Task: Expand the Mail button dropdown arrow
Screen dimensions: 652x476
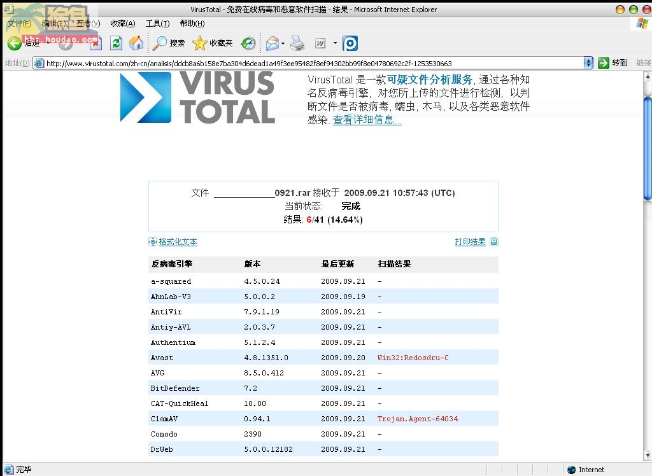Action: click(283, 43)
